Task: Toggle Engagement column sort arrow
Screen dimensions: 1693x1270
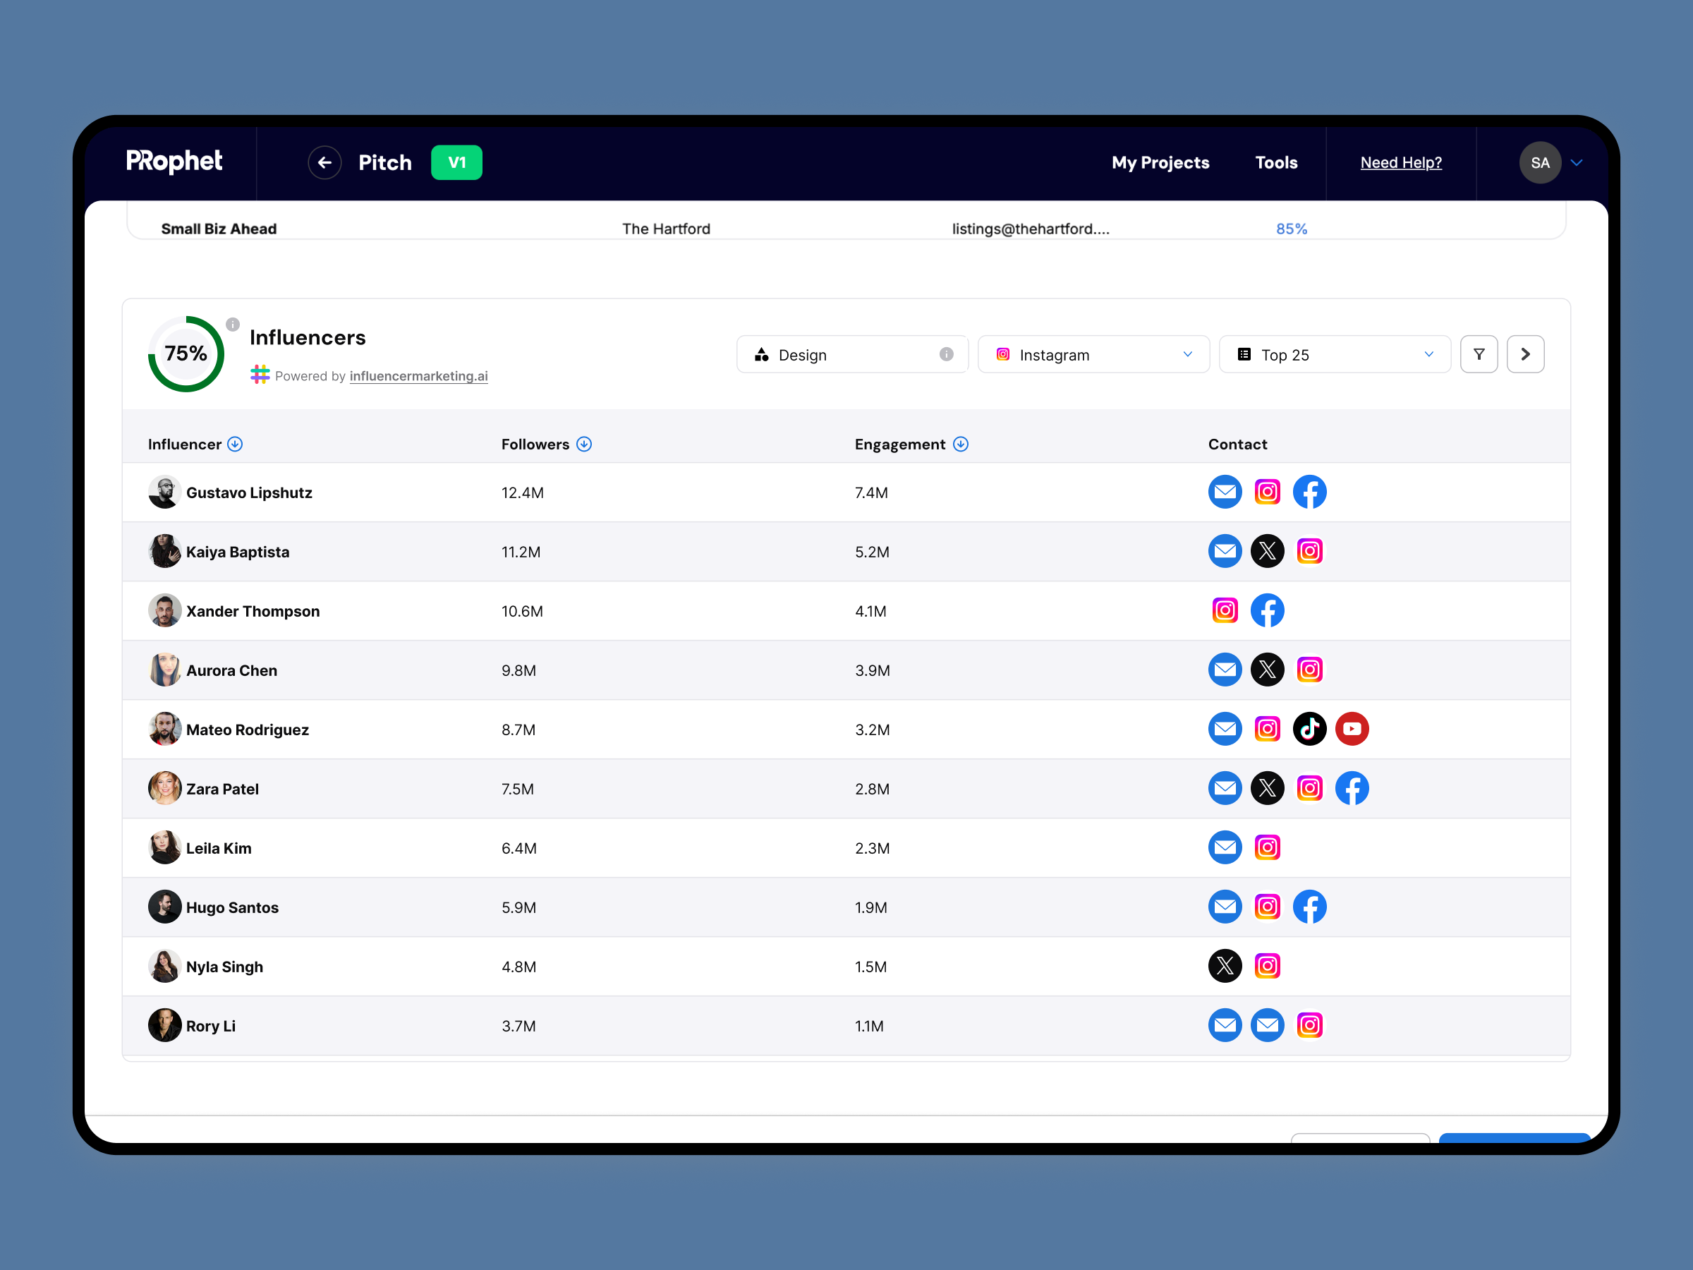Action: (961, 444)
